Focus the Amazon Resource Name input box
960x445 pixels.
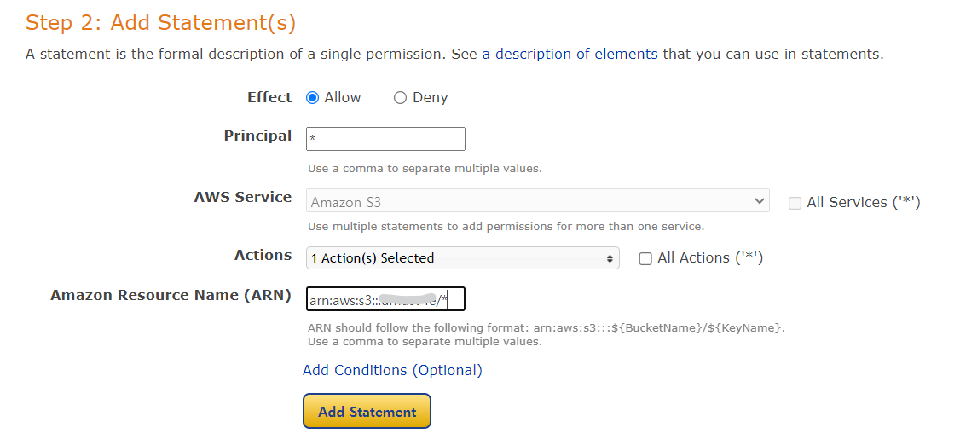(x=385, y=299)
